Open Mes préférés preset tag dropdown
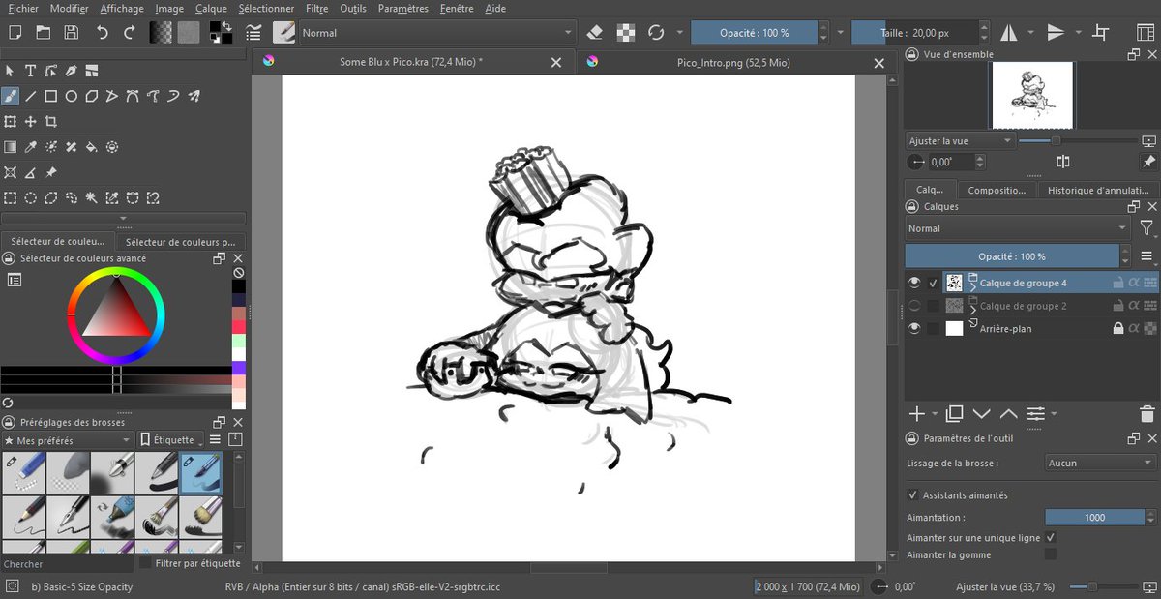This screenshot has height=599, width=1161. pyautogui.click(x=67, y=440)
